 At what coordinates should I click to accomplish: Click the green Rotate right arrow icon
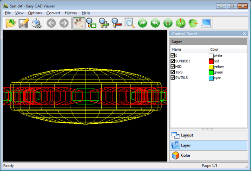[142, 23]
